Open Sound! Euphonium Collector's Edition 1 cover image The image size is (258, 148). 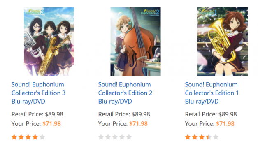pos(223,42)
